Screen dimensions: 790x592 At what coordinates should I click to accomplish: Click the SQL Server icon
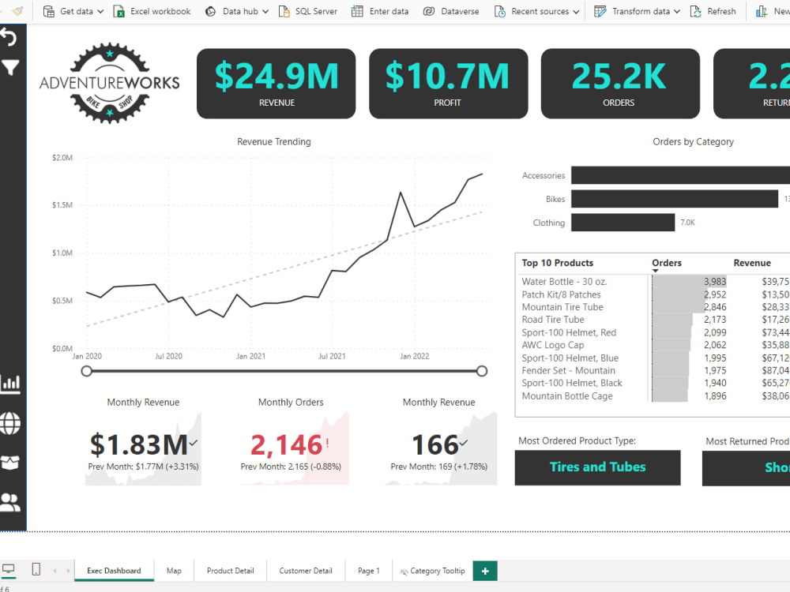[284, 11]
